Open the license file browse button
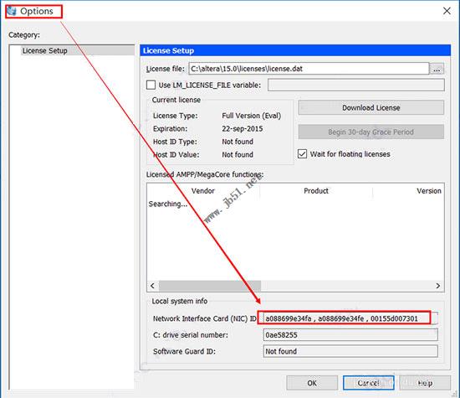This screenshot has width=460, height=398. coord(437,69)
